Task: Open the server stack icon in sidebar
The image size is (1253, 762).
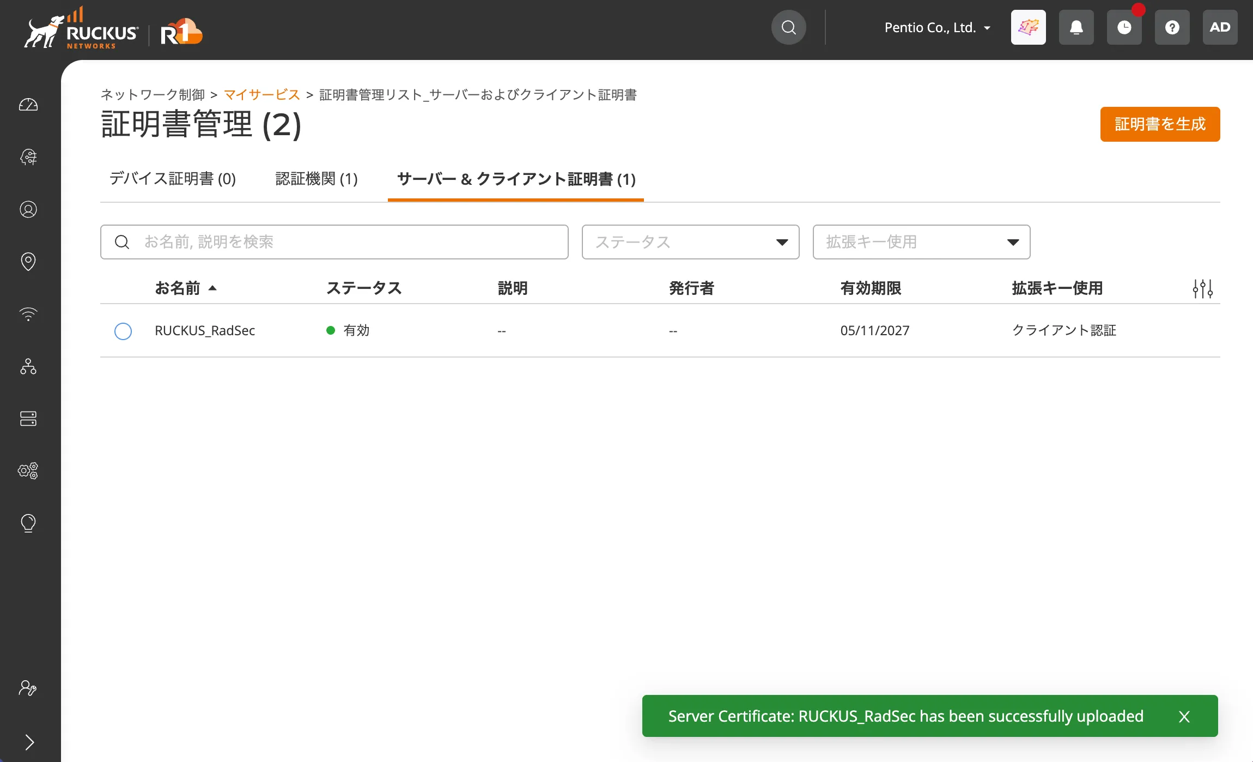Action: [28, 419]
